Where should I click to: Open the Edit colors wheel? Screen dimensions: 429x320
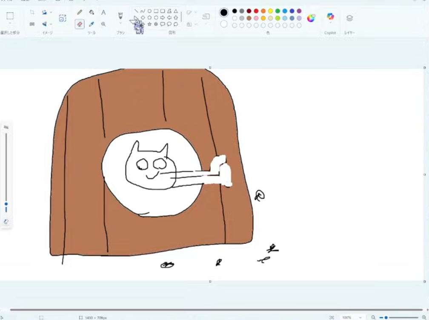click(x=311, y=18)
